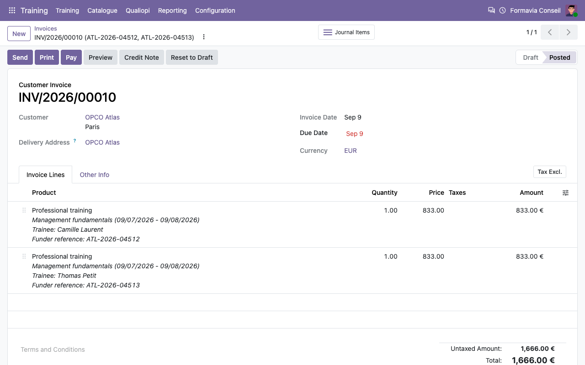
Task: Open the user avatar menu
Action: pyautogui.click(x=571, y=10)
